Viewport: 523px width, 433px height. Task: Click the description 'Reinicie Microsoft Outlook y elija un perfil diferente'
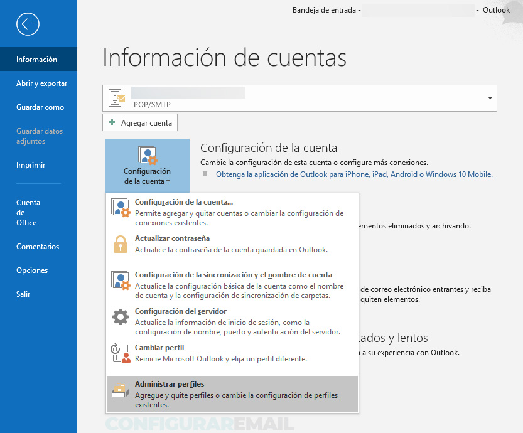point(221,359)
